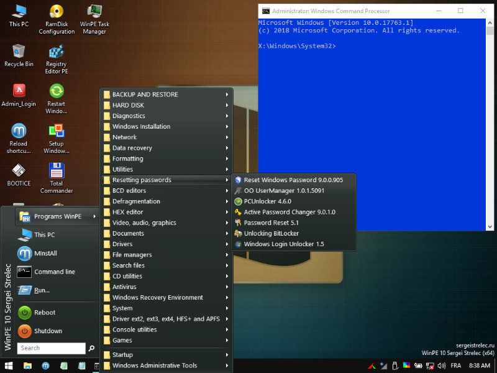
Task: Open Driver ext2, ext3, ext4, HFS+ and APFS
Action: pyautogui.click(x=166, y=319)
